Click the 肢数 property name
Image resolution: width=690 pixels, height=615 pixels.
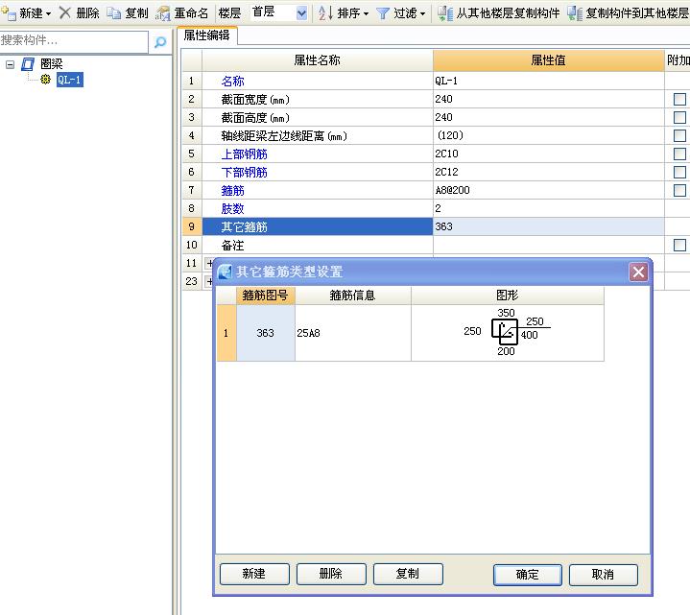pyautogui.click(x=233, y=208)
